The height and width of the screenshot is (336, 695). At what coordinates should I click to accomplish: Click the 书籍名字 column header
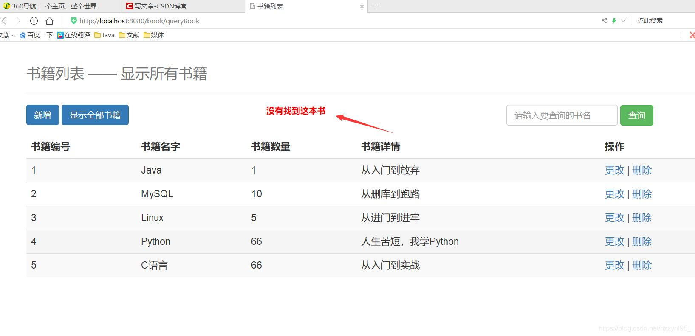pyautogui.click(x=161, y=146)
